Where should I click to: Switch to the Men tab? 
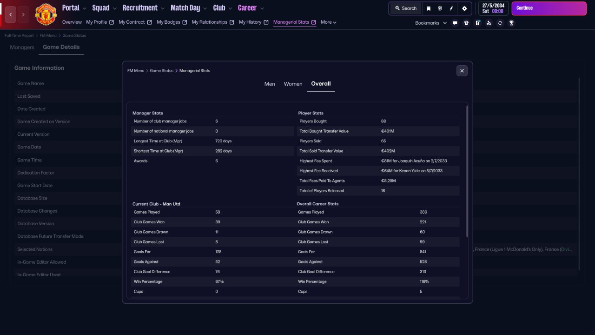click(270, 84)
